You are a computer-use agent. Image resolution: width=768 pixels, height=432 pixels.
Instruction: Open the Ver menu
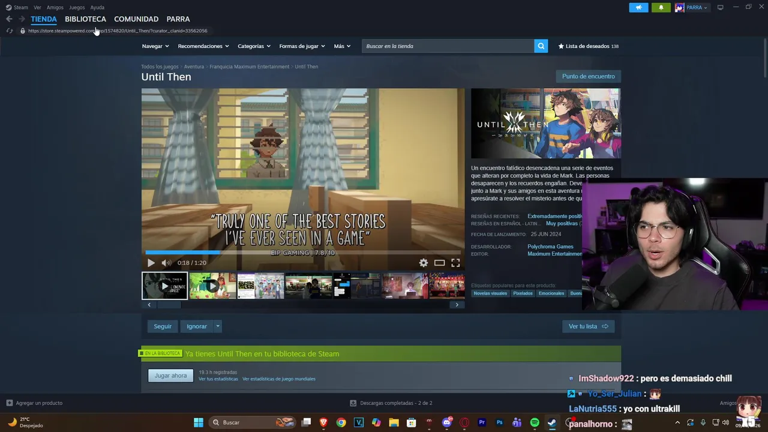37,7
